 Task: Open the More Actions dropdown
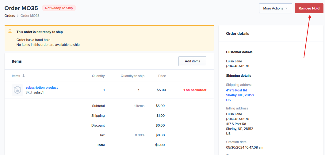(x=275, y=8)
